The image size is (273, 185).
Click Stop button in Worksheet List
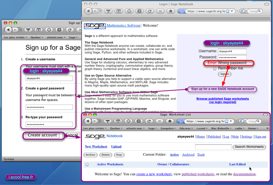(119, 155)
